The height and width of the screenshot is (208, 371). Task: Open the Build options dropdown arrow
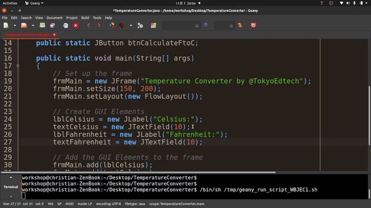point(131,25)
